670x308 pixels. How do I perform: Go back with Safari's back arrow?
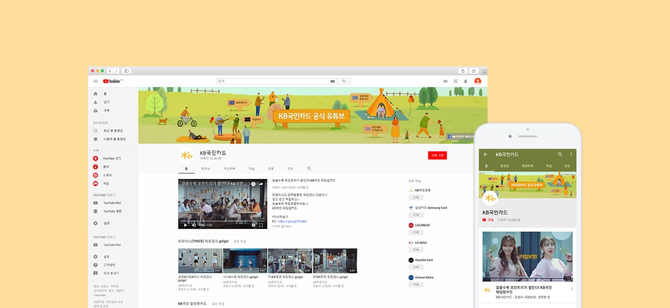(110, 71)
